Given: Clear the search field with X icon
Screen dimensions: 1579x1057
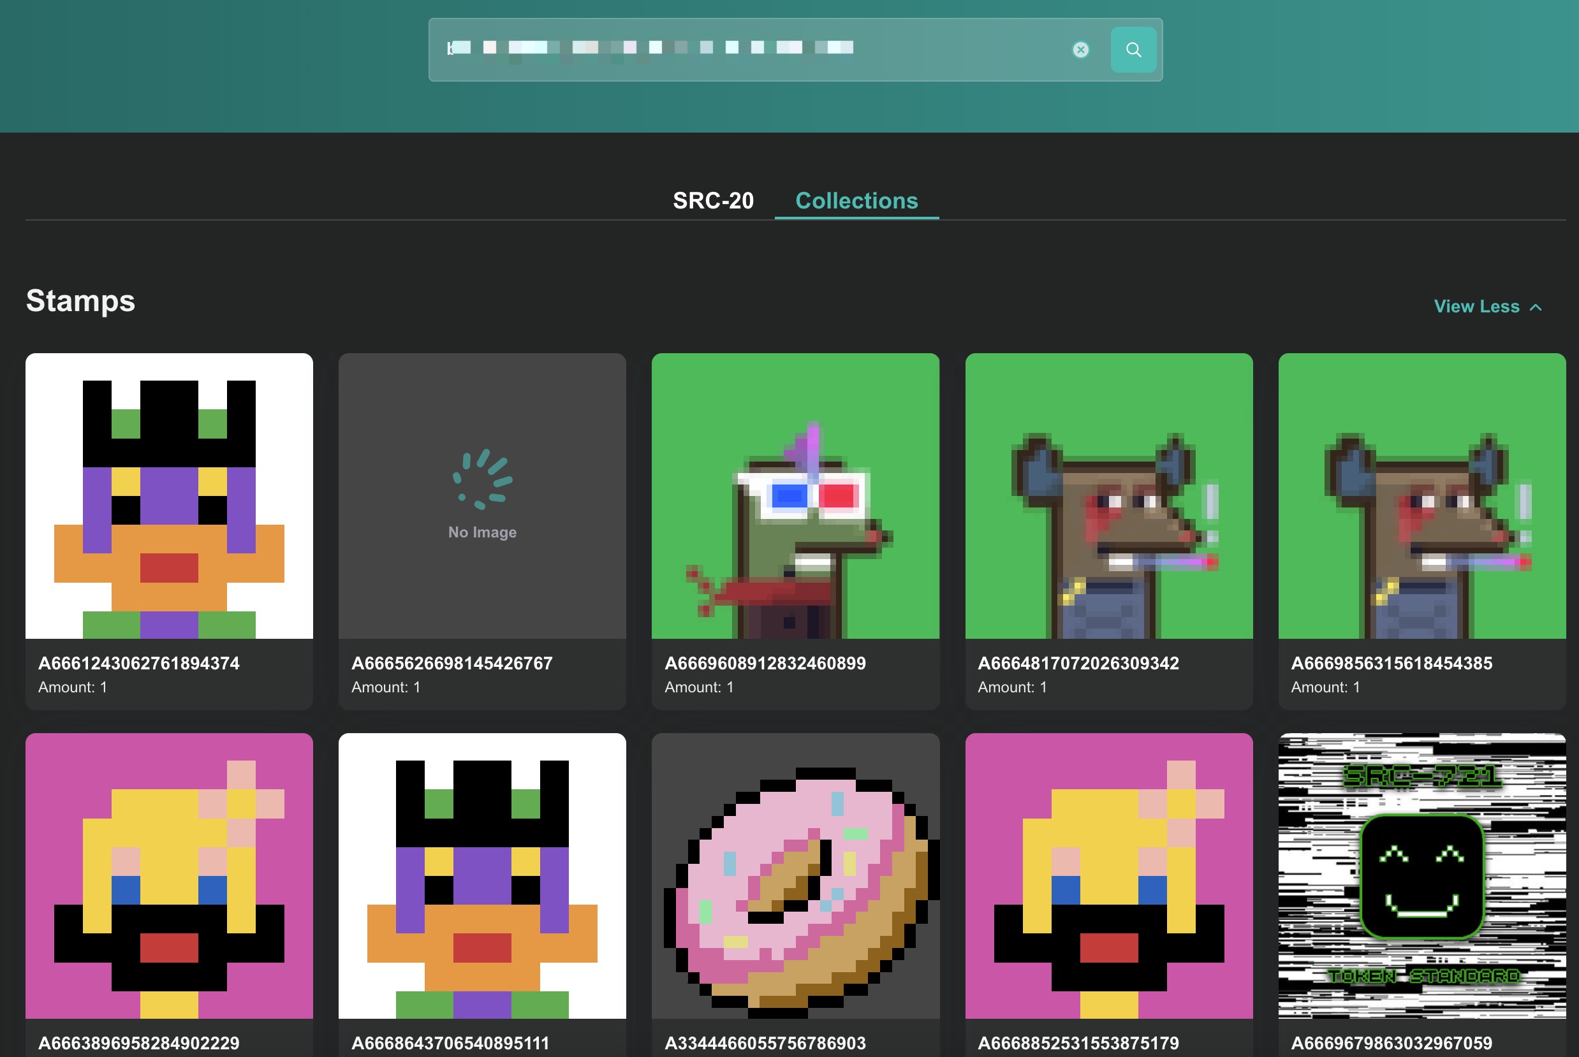Looking at the screenshot, I should [x=1080, y=50].
